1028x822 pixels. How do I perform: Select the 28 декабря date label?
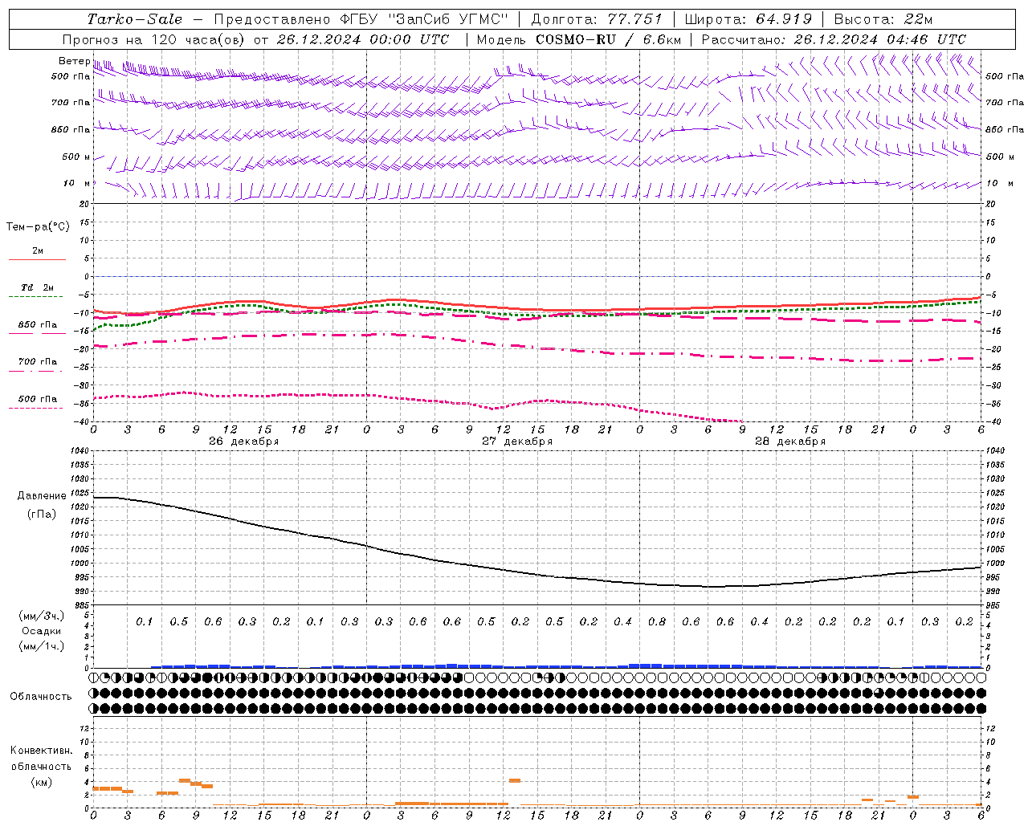pos(789,442)
